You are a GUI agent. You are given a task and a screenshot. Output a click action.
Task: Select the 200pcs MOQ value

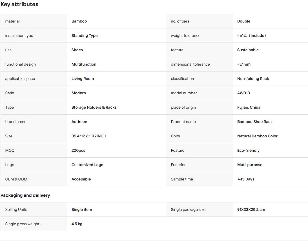click(78, 150)
